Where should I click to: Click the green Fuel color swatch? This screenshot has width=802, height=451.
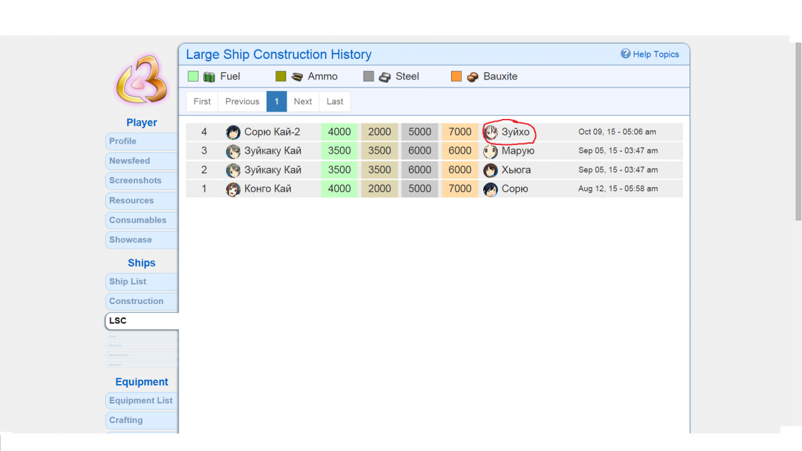tap(193, 77)
